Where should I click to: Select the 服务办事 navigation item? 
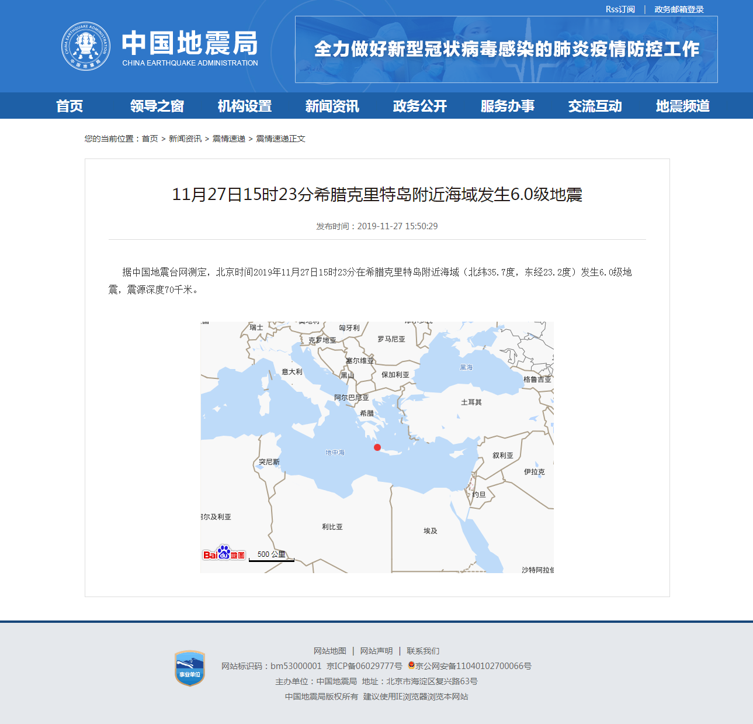(508, 106)
